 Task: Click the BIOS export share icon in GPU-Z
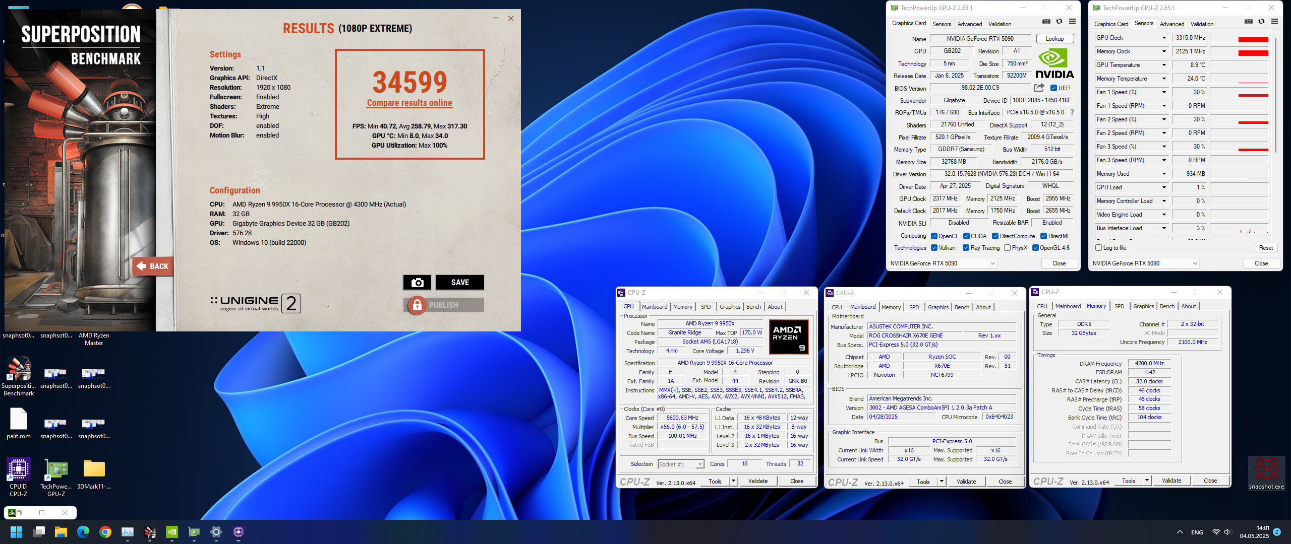[x=1039, y=88]
